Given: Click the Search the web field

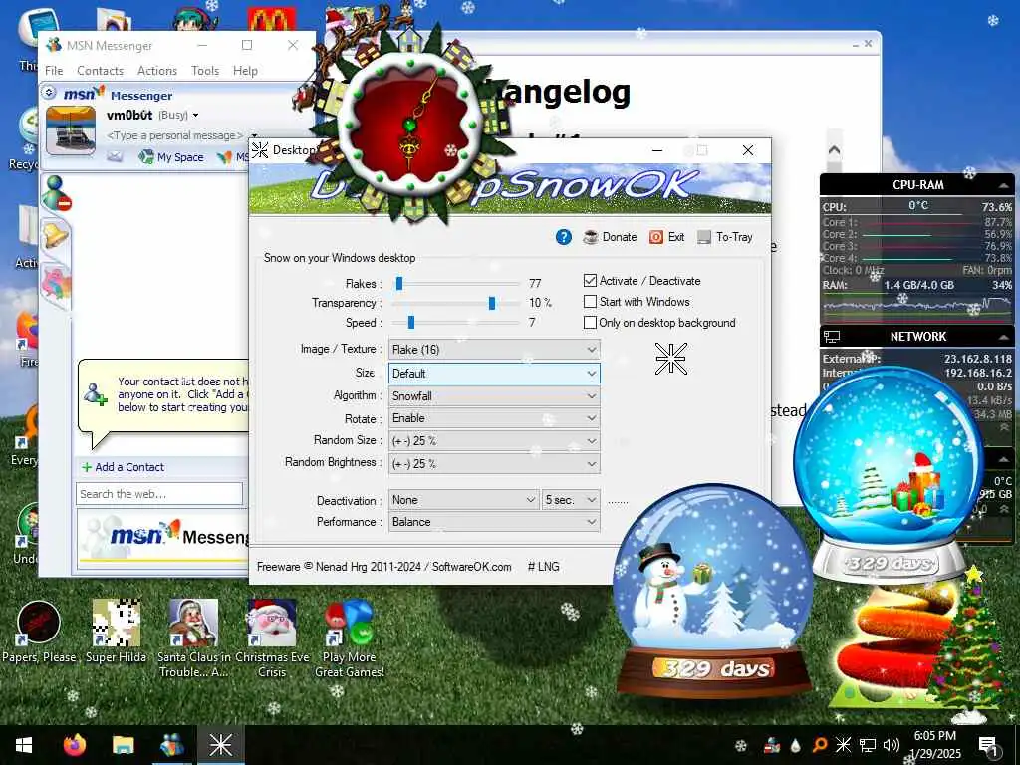Looking at the screenshot, I should (159, 494).
